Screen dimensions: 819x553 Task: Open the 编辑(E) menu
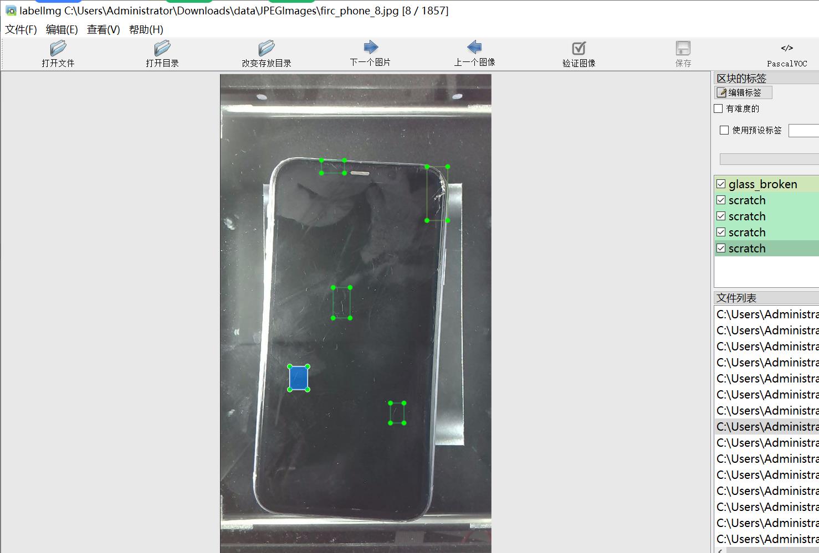[x=62, y=29]
